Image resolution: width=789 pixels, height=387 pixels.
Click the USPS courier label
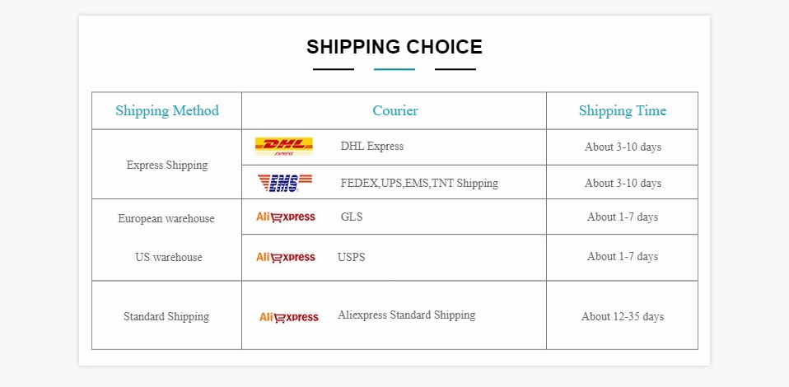pyautogui.click(x=351, y=257)
